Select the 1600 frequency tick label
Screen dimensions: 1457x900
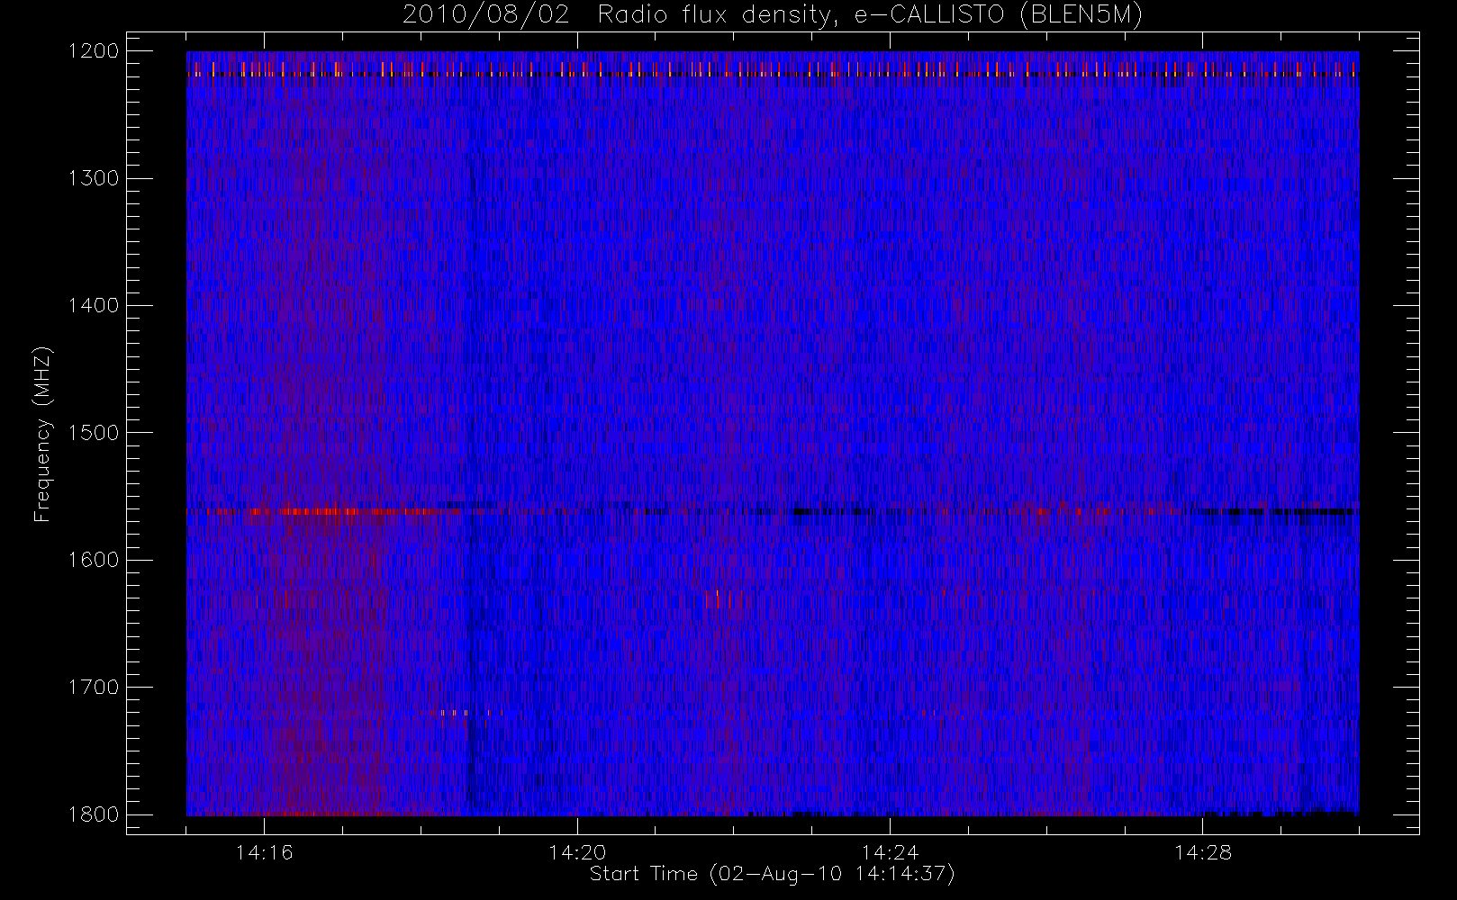point(94,560)
